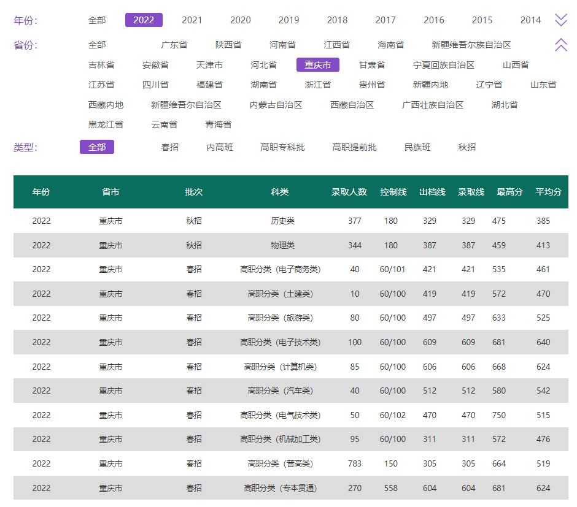This screenshot has height=507, width=577.
Task: Choose 天津市 filter
Action: [209, 65]
